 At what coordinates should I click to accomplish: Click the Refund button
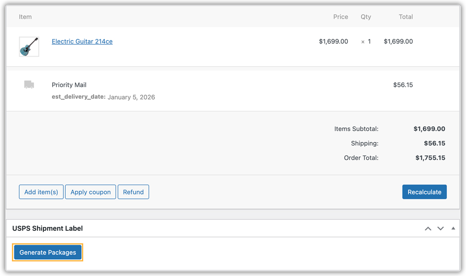133,192
